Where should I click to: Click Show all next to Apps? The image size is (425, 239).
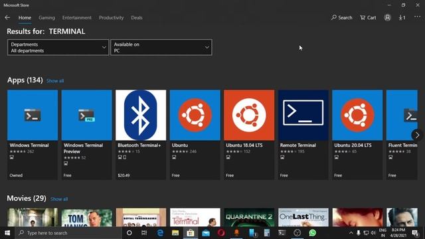click(x=55, y=81)
